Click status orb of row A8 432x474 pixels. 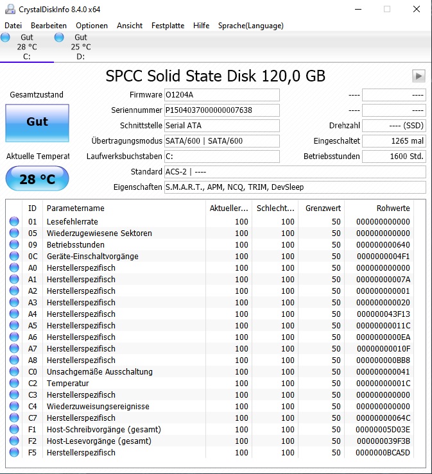[14, 360]
